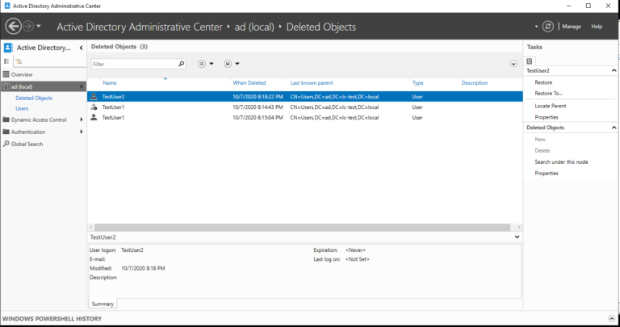Viewport: 620px width, 327px height.
Task: Select the Summary tab
Action: pyautogui.click(x=103, y=304)
